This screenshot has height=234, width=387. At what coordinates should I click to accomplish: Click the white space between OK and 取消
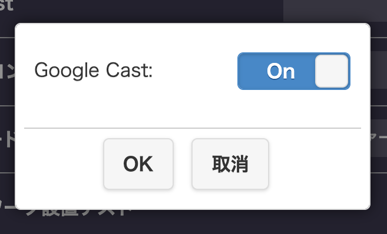(x=183, y=164)
